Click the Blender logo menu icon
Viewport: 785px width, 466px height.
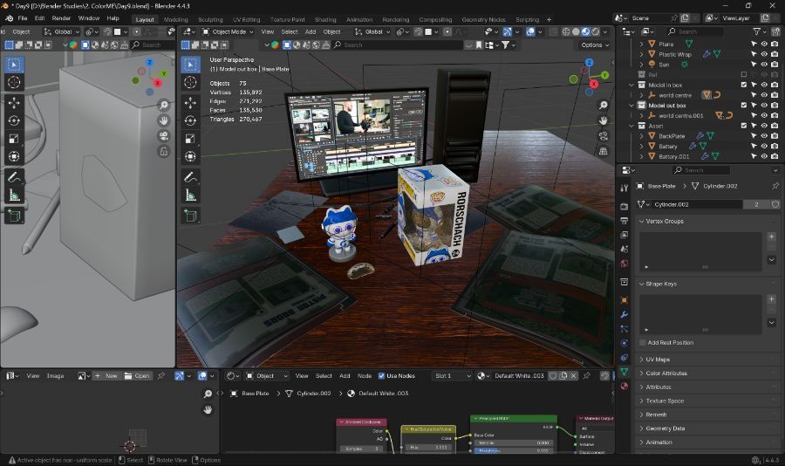pyautogui.click(x=9, y=18)
